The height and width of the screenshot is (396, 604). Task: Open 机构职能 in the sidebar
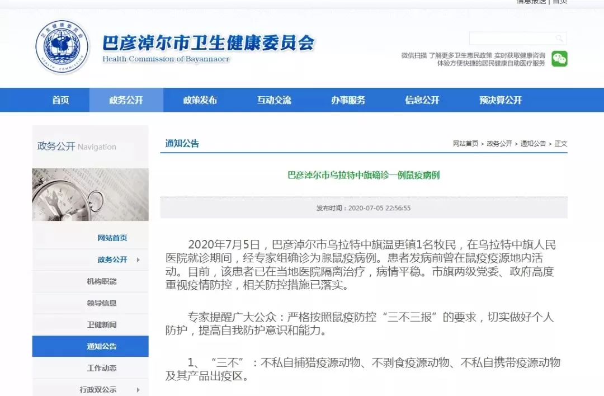(x=102, y=281)
